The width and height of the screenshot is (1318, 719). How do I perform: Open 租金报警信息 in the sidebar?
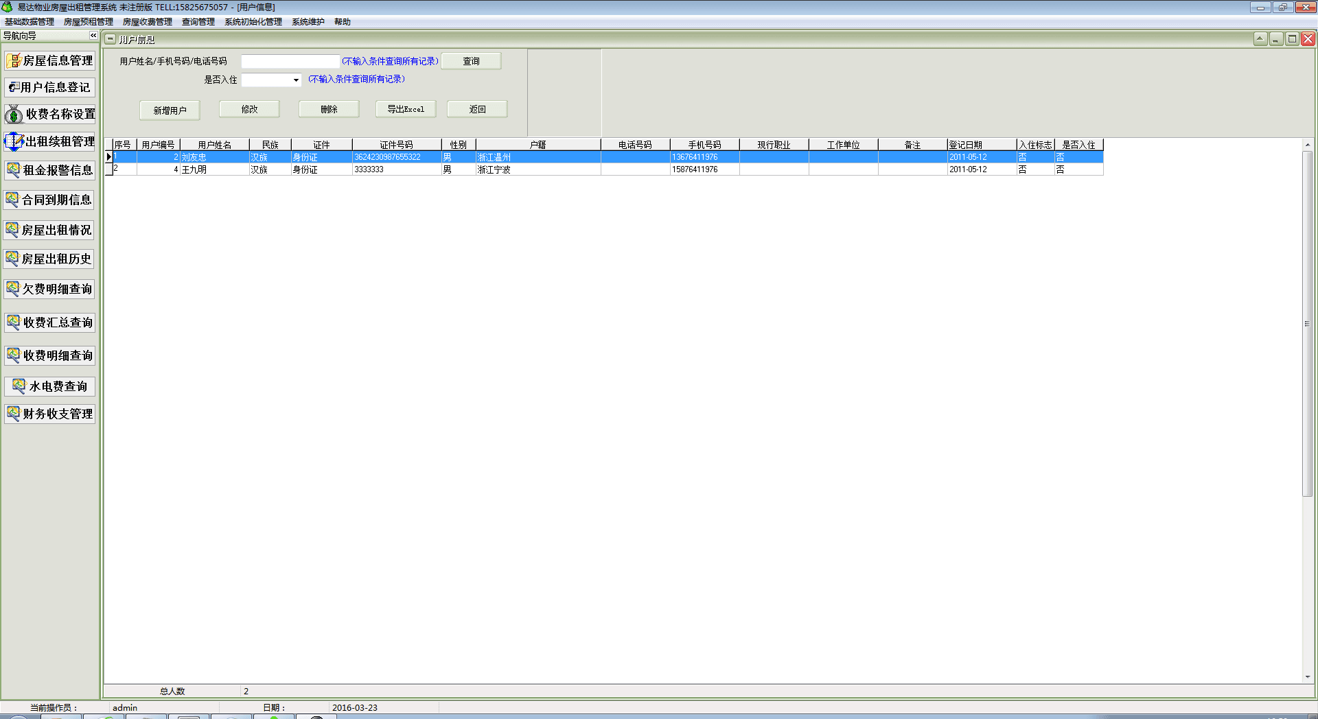click(x=50, y=171)
